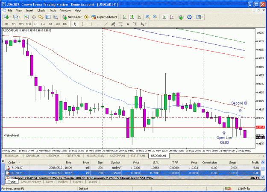The width and height of the screenshot is (267, 192).
Task: Select the Fibonacci Retracement tool
Action: [120, 24]
